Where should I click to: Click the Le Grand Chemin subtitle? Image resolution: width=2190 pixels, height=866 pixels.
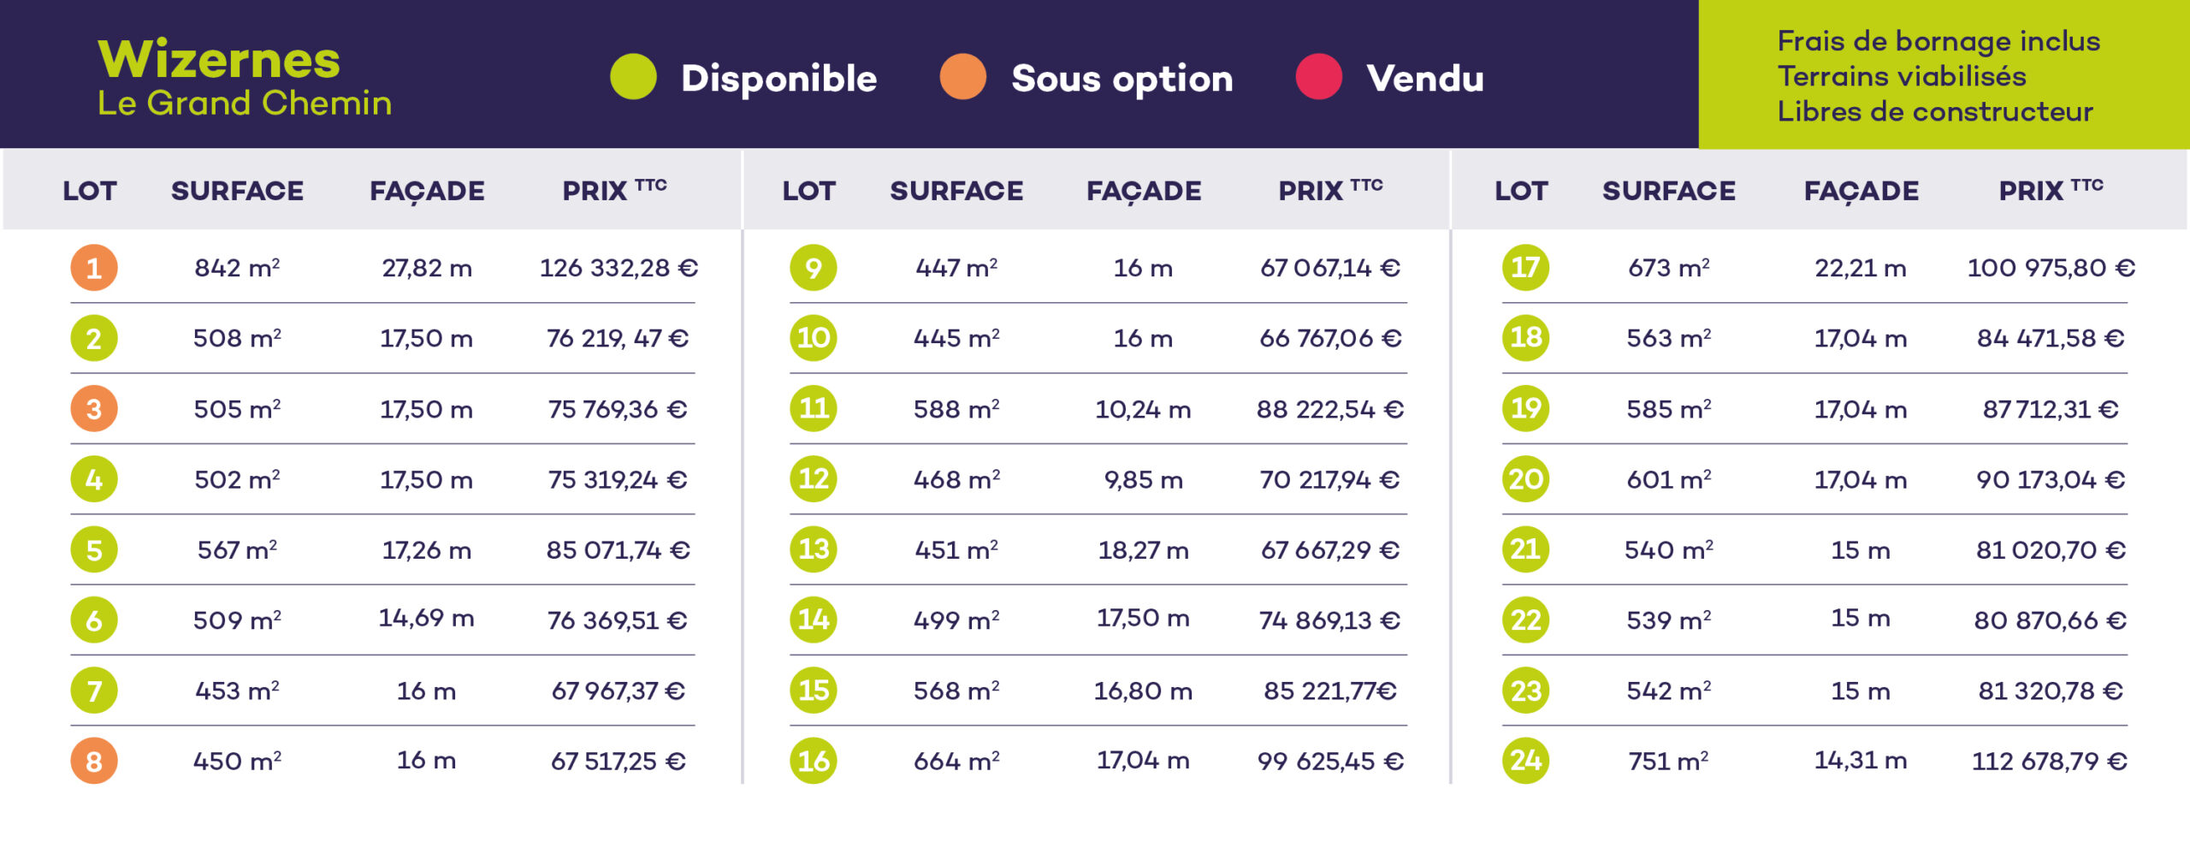coord(245,104)
